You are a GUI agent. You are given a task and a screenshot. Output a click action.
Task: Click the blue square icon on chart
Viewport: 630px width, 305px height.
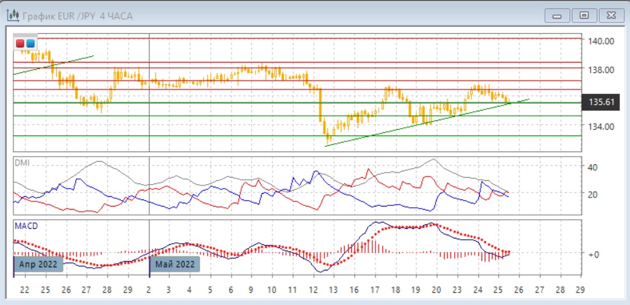coord(30,43)
